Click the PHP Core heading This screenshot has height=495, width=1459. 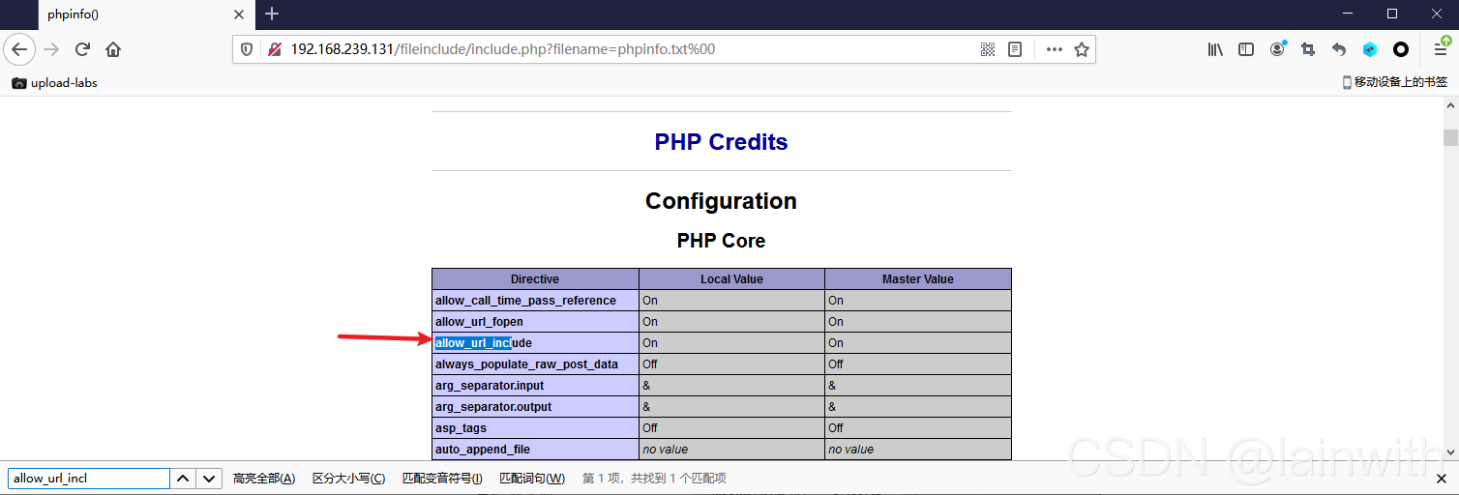pyautogui.click(x=721, y=241)
